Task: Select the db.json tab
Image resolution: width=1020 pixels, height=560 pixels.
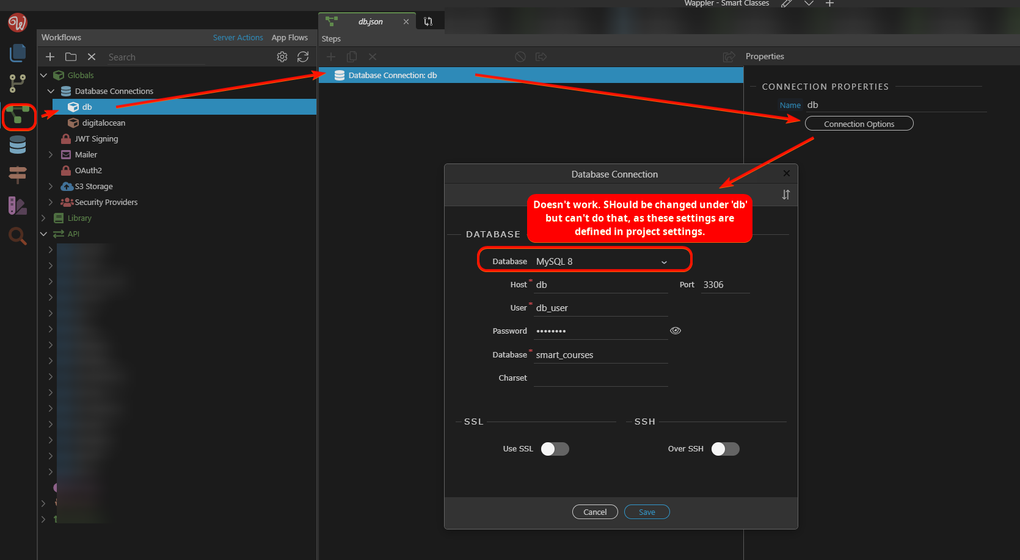Action: click(370, 21)
